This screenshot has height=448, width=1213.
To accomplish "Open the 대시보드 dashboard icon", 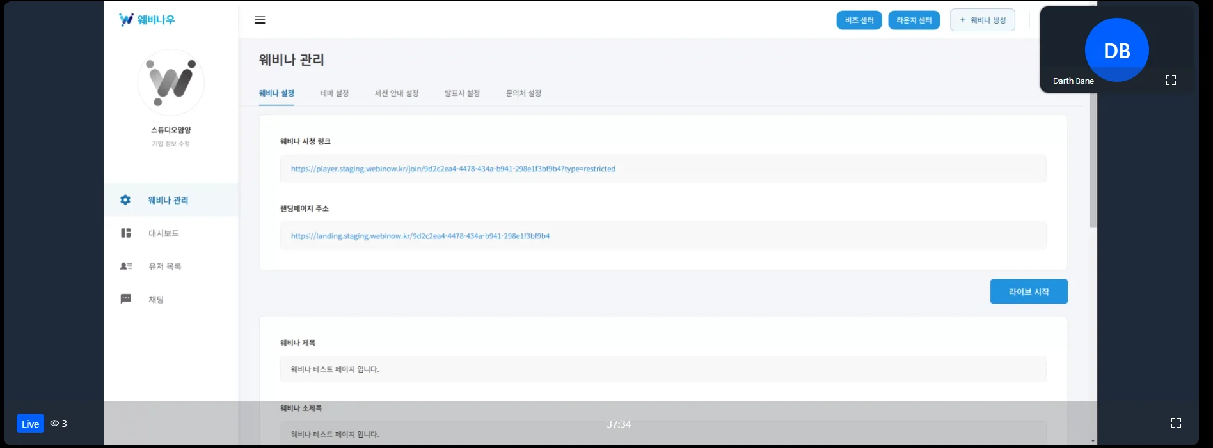I will click(x=126, y=233).
